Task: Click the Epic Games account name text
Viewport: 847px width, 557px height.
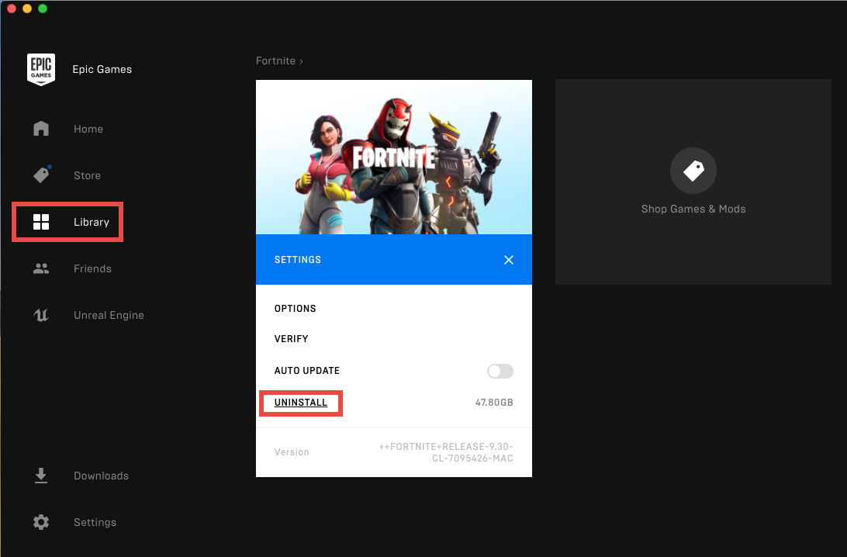Action: [102, 69]
